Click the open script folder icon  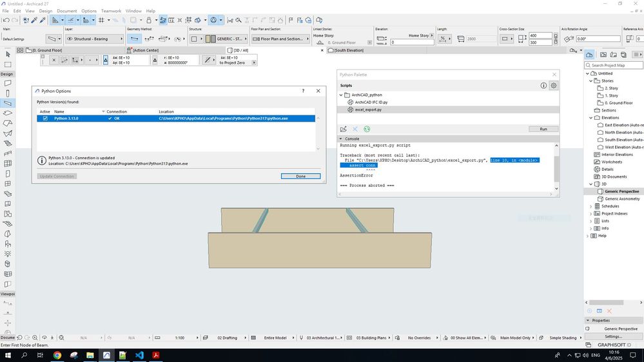pos(344,129)
